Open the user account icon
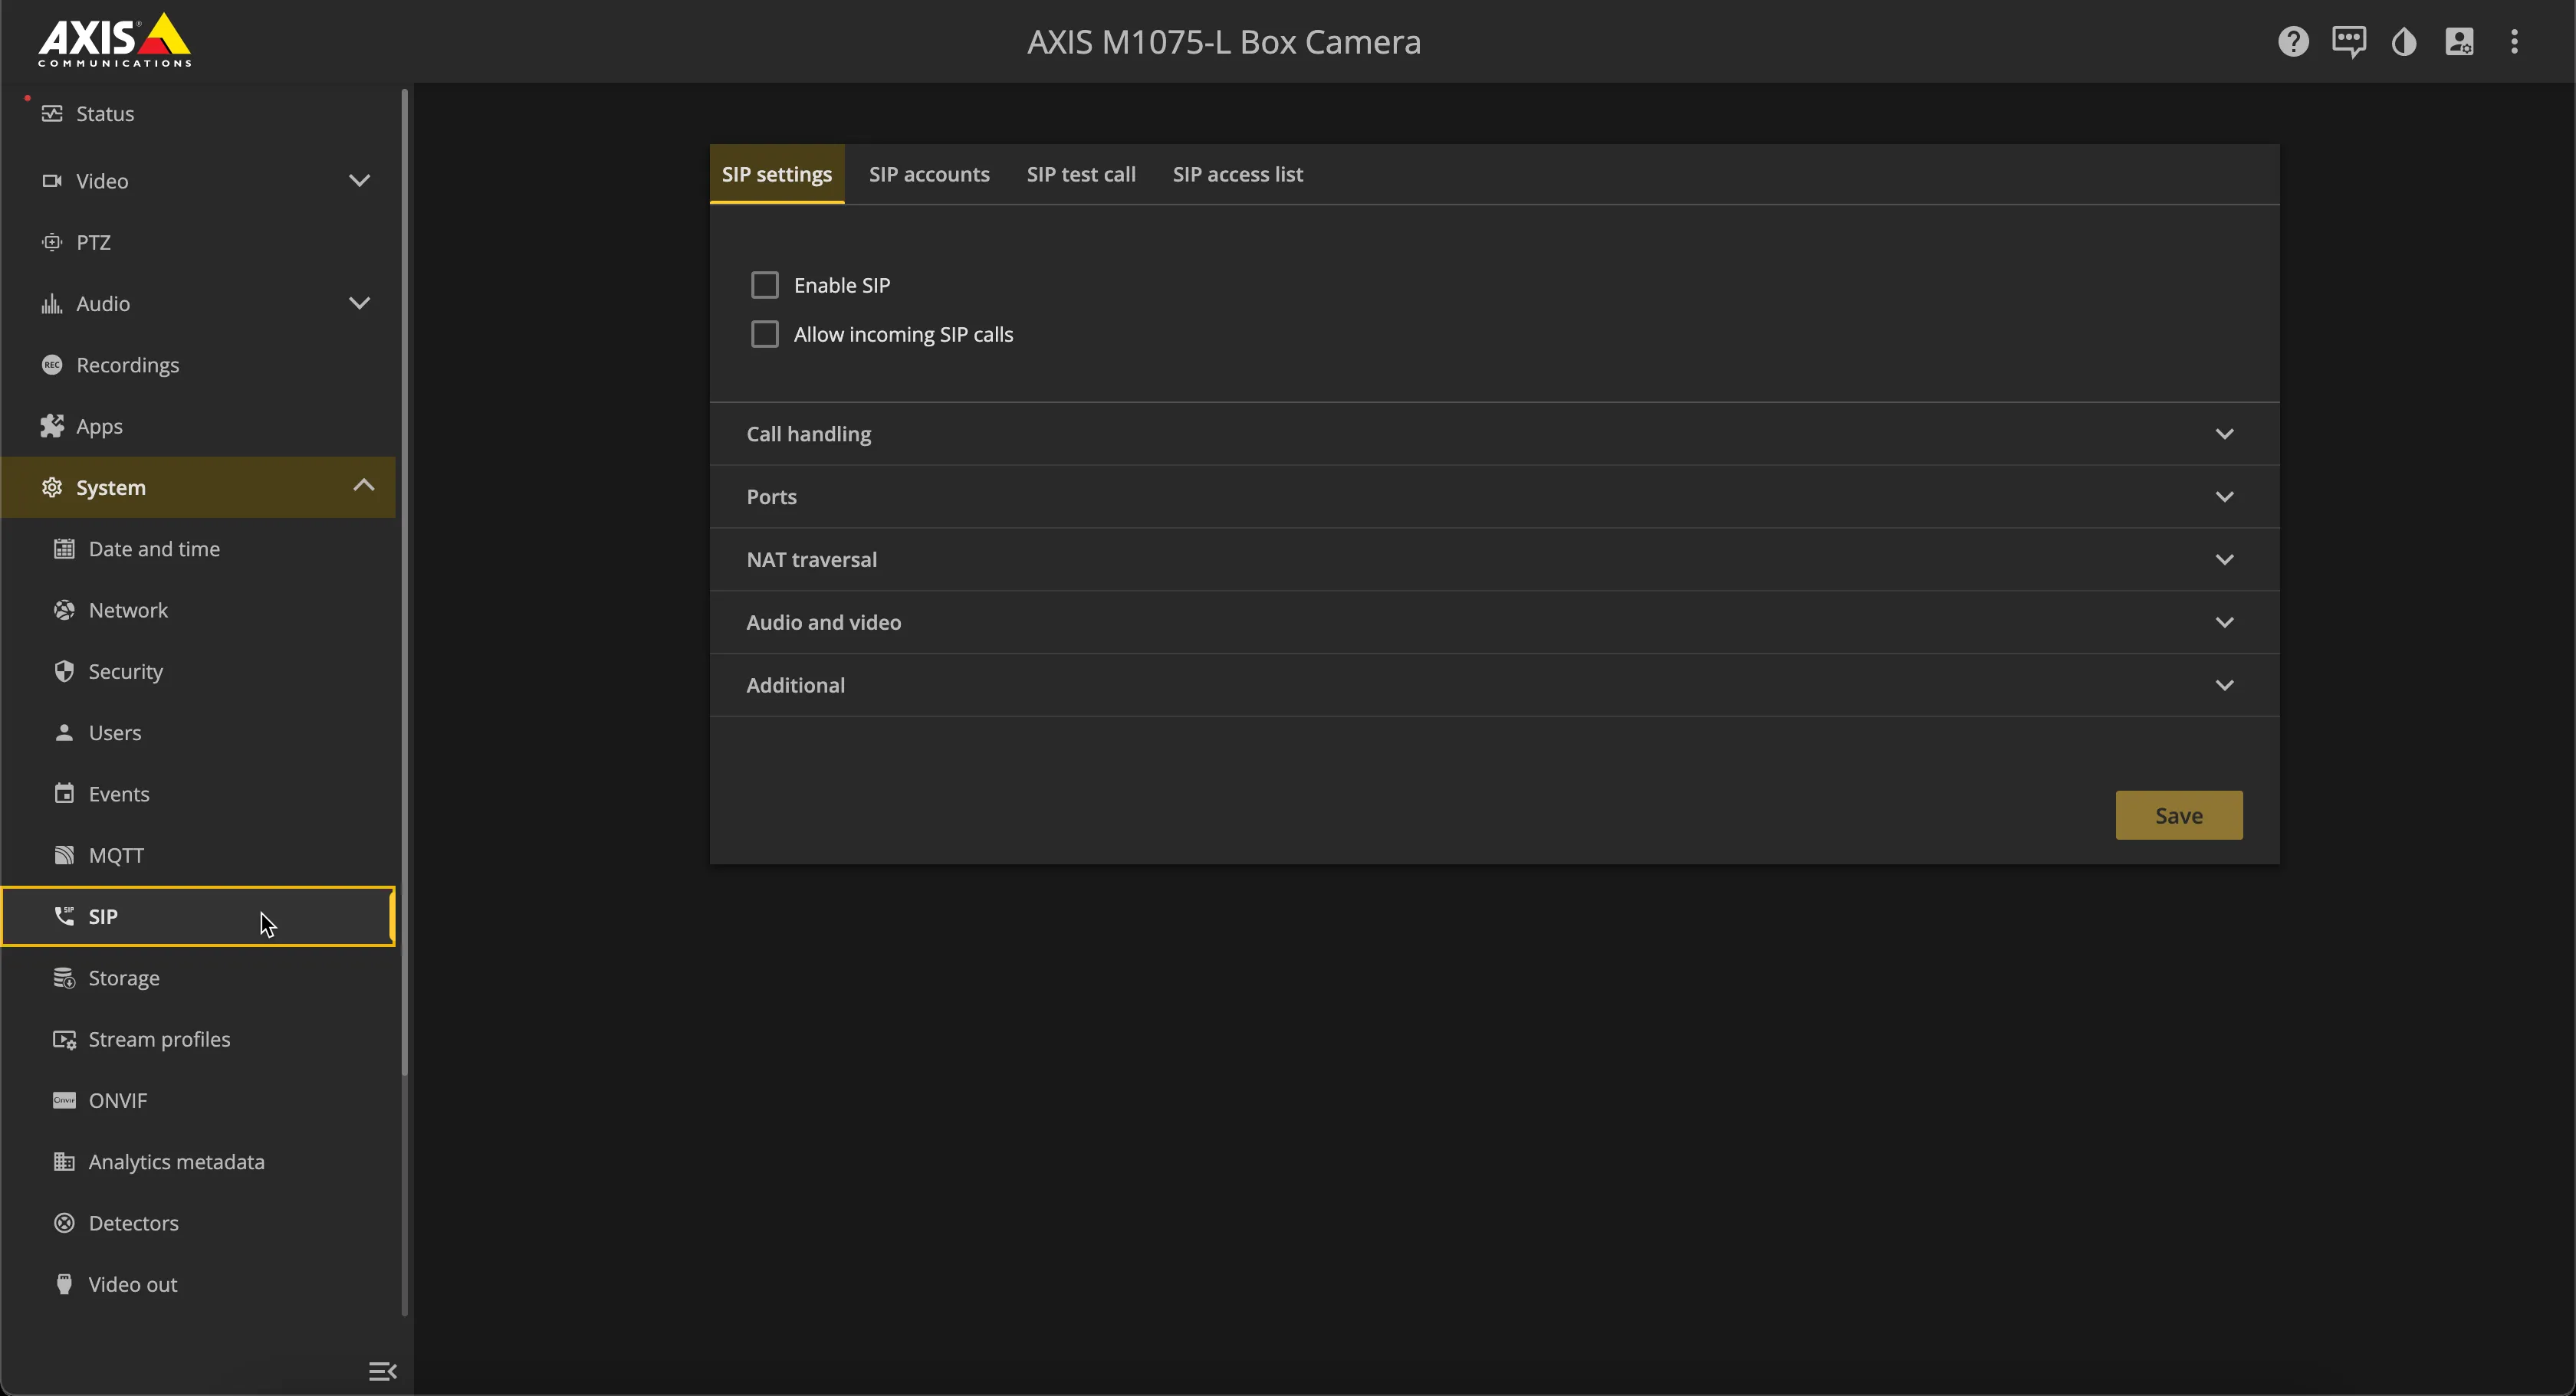The image size is (2576, 1396). coord(2459,42)
